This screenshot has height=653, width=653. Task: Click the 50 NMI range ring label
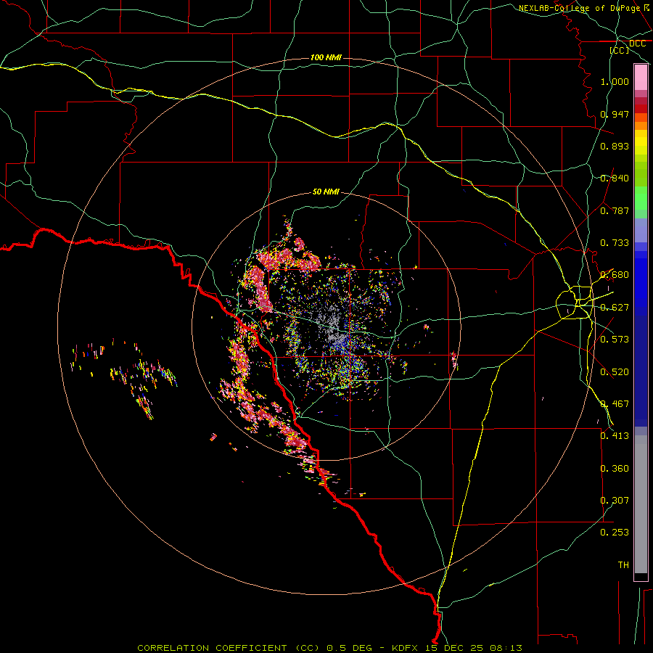click(x=326, y=192)
